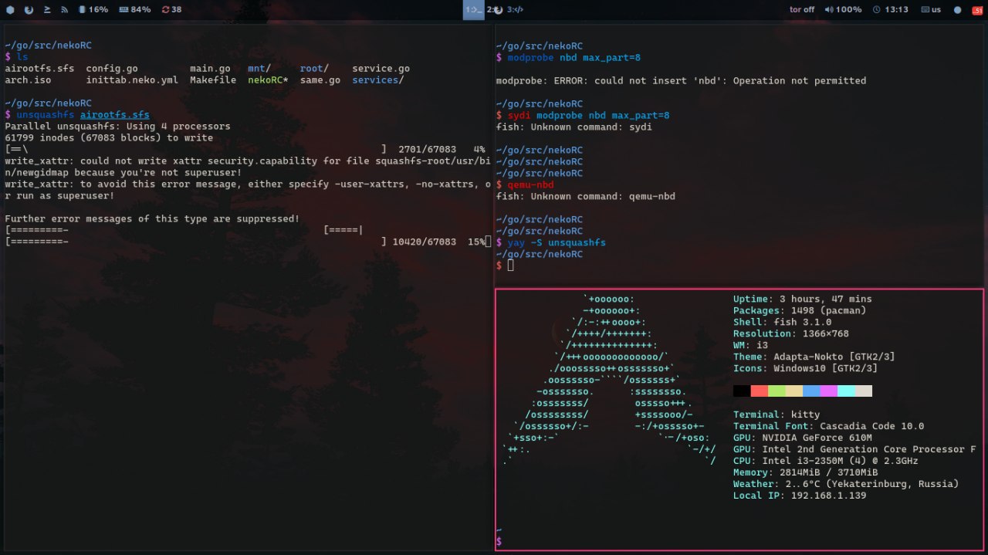This screenshot has width=988, height=555.
Task: Click the 'root/' directory in the ls output
Action: click(314, 69)
